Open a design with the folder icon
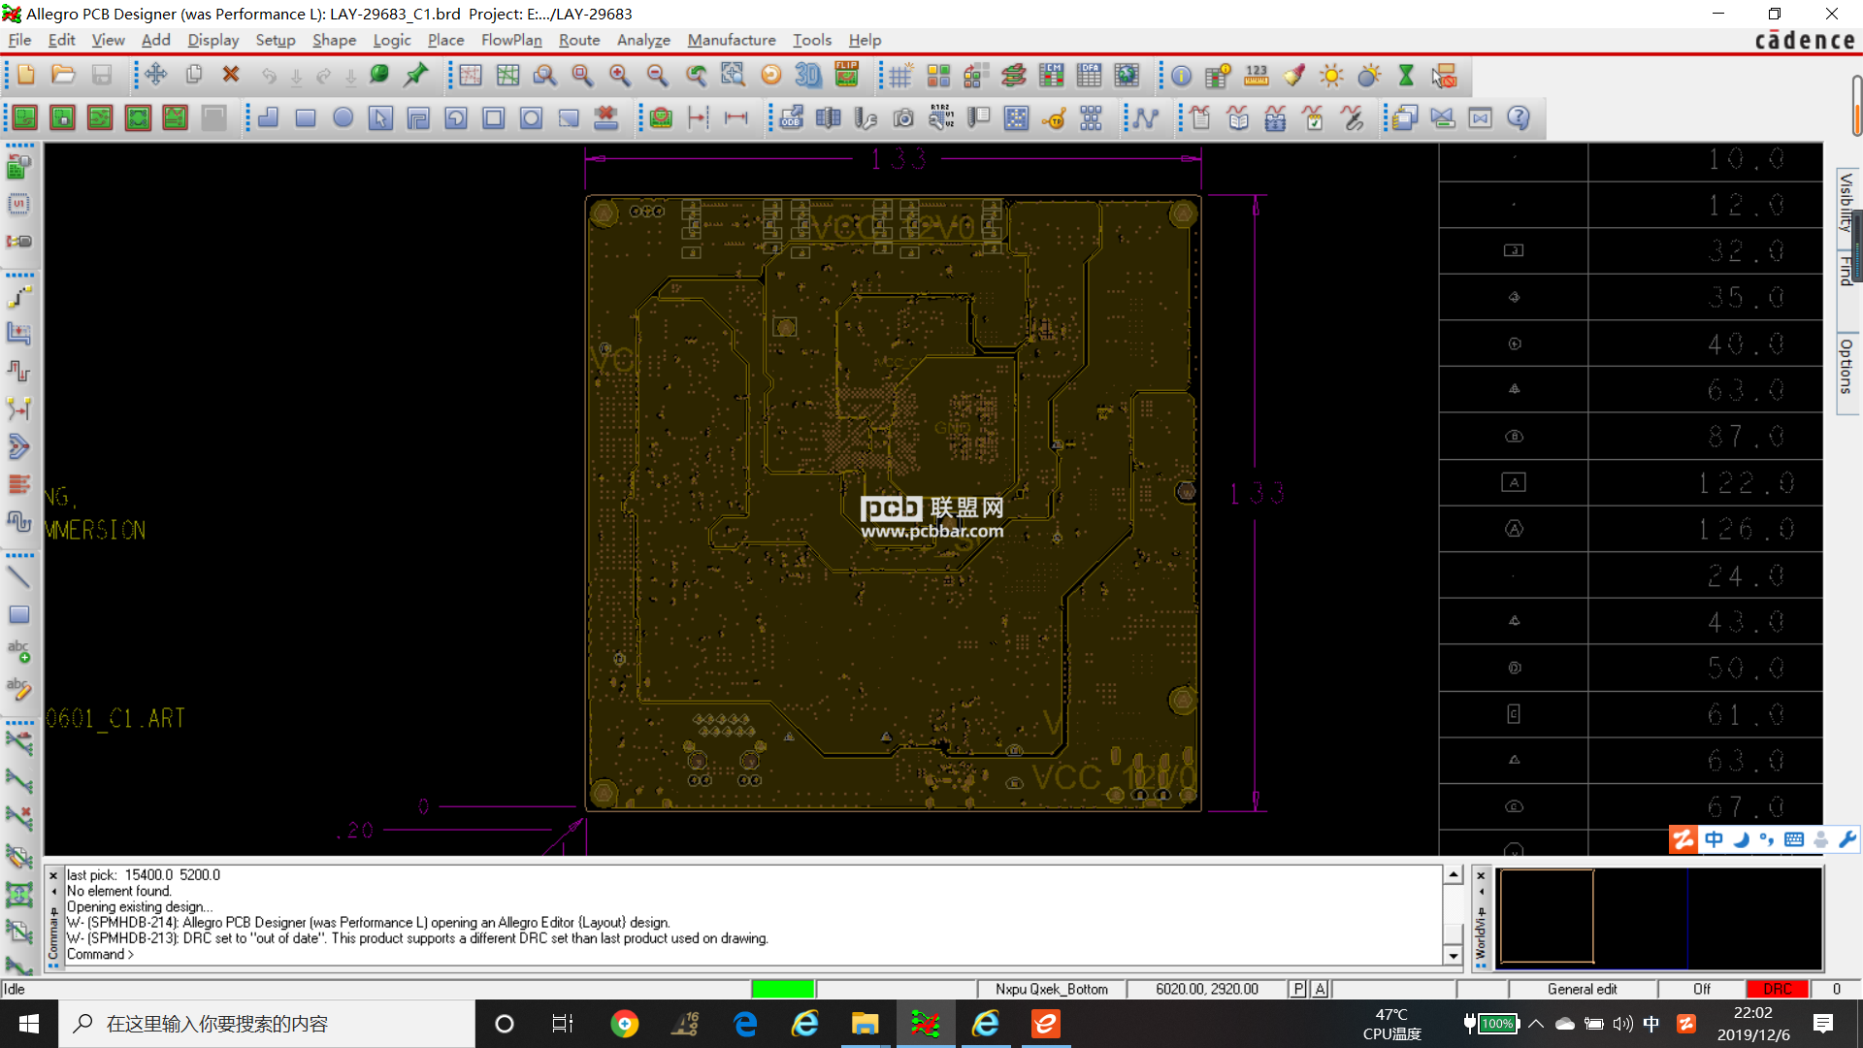 [63, 75]
